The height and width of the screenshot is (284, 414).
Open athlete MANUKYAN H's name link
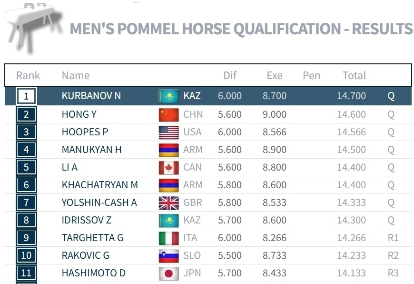[x=91, y=150]
